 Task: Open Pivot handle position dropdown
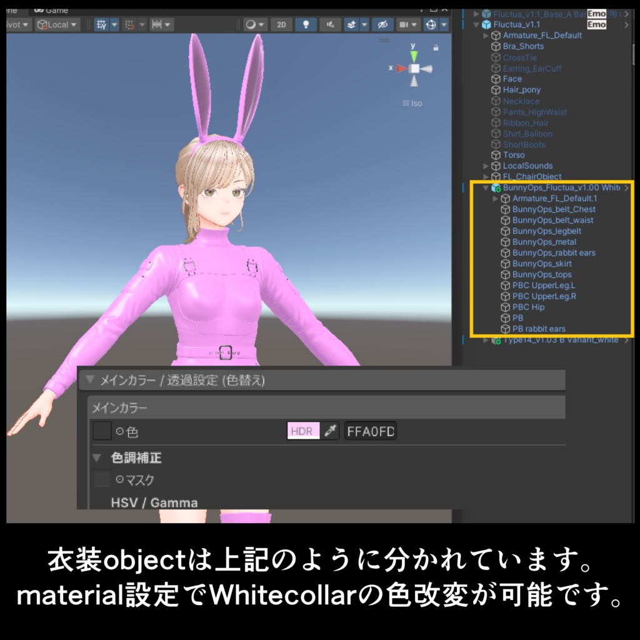point(18,24)
